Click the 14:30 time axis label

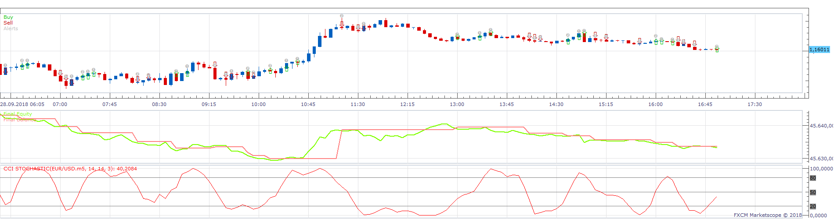tap(556, 104)
